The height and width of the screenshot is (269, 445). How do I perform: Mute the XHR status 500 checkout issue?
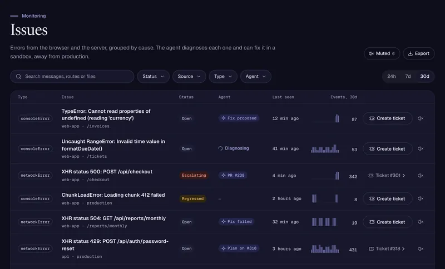tap(421, 176)
